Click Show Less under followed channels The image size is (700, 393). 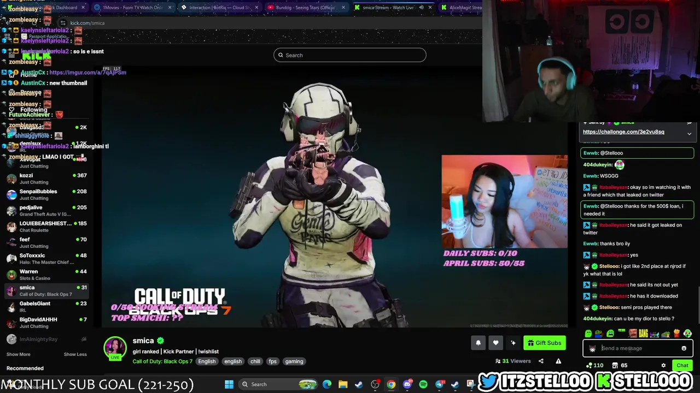pyautogui.click(x=75, y=354)
